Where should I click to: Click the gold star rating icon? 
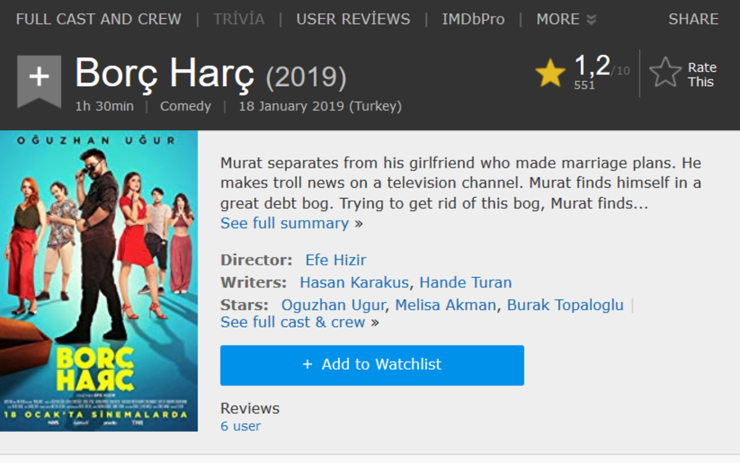pos(550,74)
